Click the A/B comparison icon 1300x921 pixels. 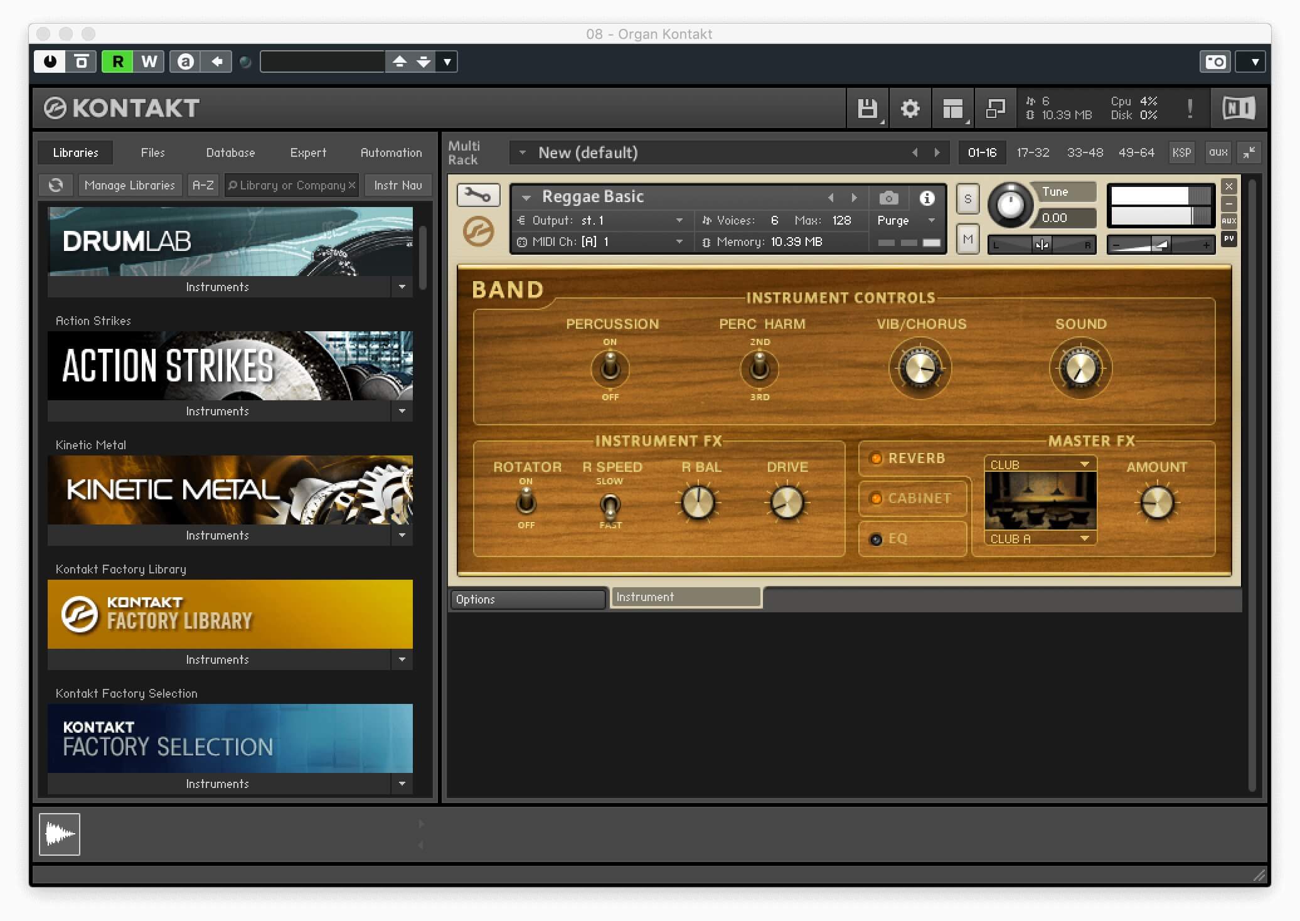(185, 61)
